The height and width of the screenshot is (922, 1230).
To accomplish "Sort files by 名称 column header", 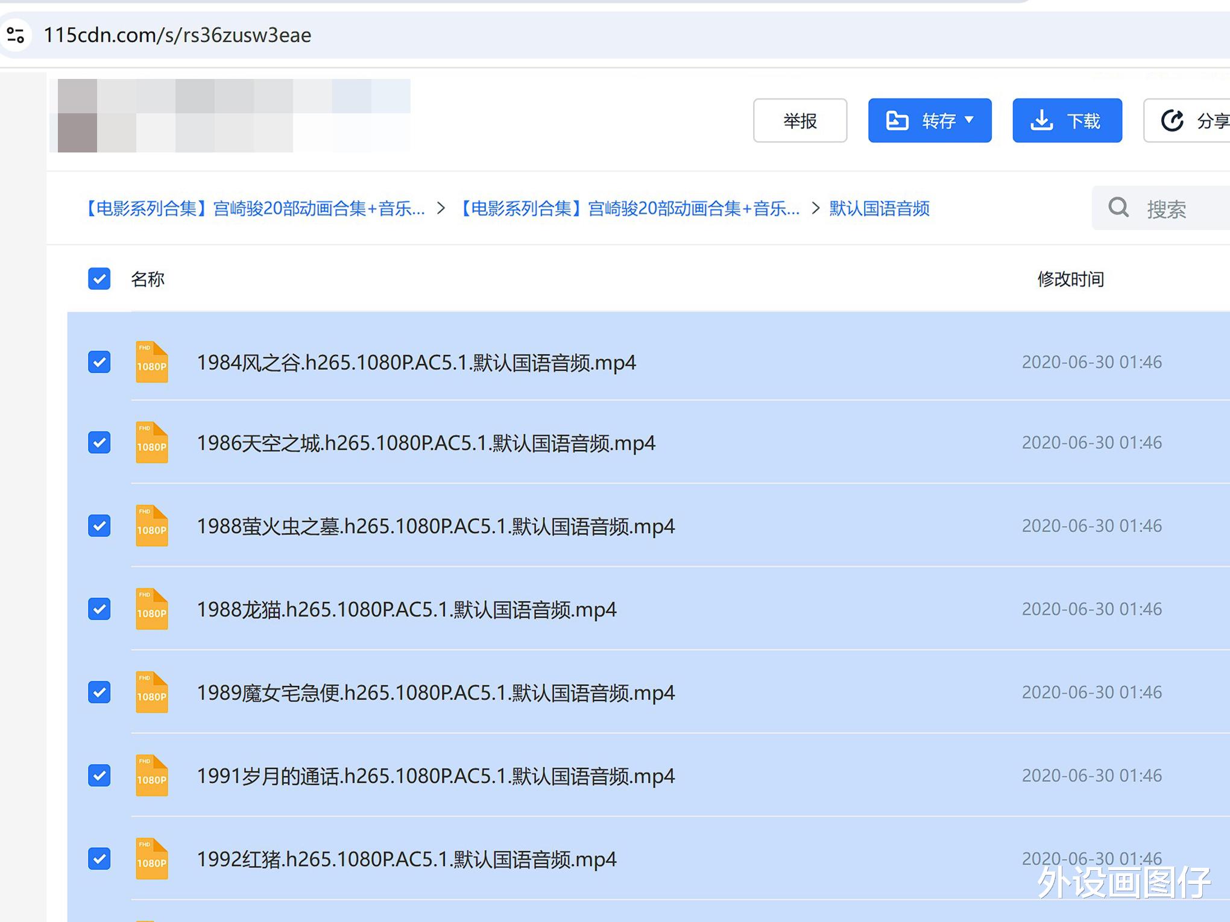I will [x=148, y=279].
